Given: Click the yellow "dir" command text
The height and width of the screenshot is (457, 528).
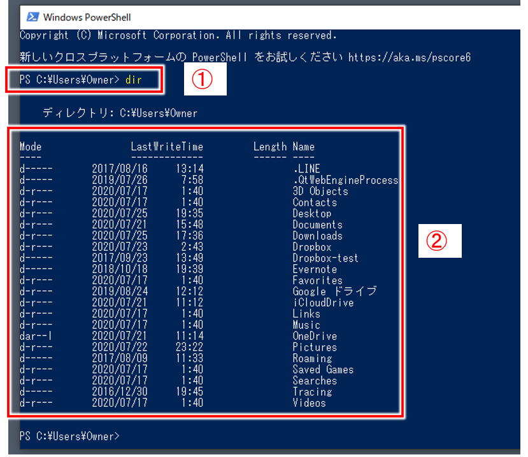Looking at the screenshot, I should point(134,80).
